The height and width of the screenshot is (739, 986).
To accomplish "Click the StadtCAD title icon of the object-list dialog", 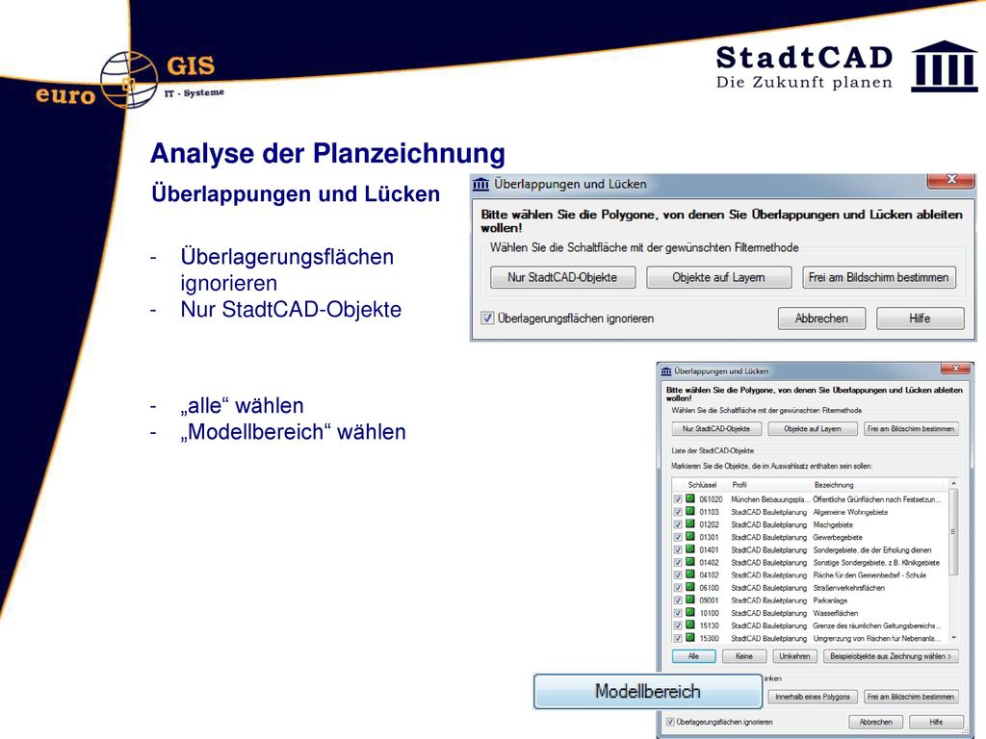I will pyautogui.click(x=666, y=371).
